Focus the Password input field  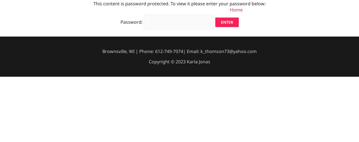pos(179,22)
